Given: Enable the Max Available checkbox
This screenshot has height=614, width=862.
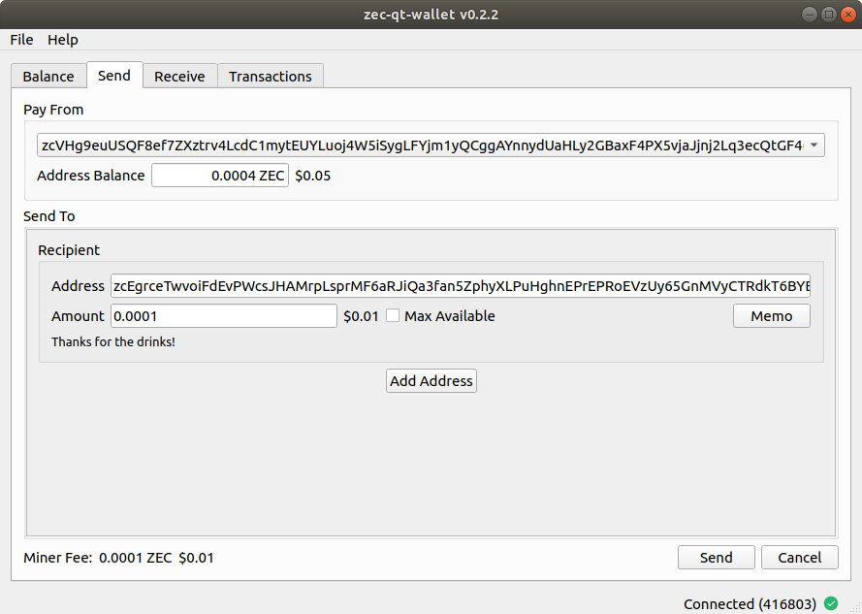Looking at the screenshot, I should [x=393, y=316].
